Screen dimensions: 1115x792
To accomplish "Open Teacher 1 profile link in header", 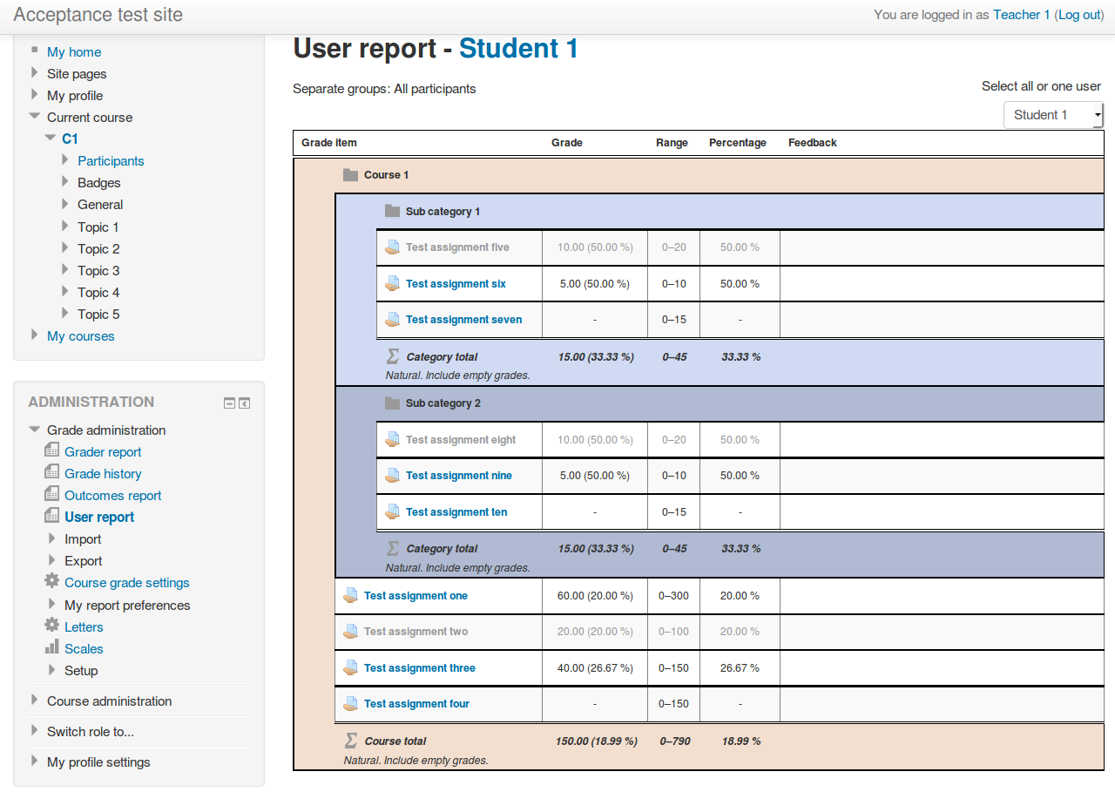I will click(1022, 15).
